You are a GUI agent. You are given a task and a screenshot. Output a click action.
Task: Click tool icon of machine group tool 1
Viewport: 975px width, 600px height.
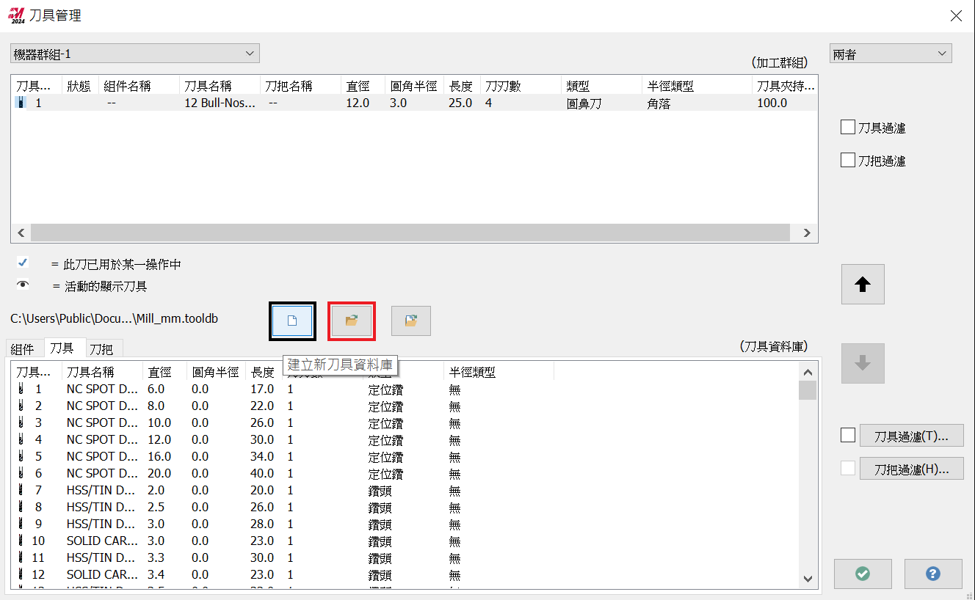[21, 103]
